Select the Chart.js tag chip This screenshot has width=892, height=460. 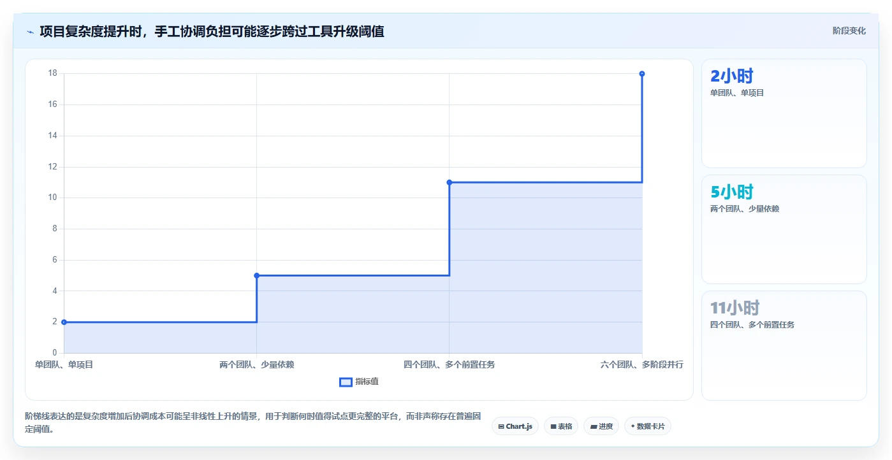[515, 426]
